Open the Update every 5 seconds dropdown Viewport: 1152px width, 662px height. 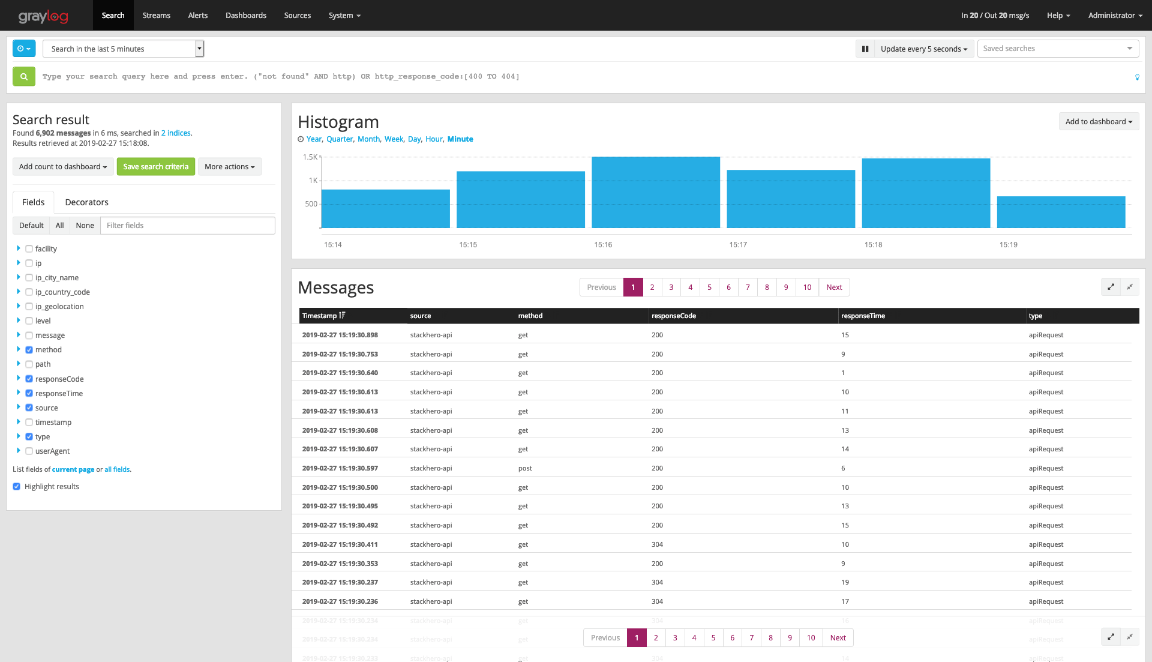923,49
